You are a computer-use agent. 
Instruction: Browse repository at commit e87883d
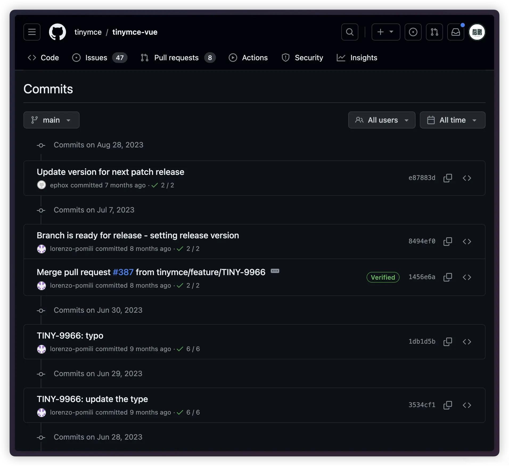467,178
